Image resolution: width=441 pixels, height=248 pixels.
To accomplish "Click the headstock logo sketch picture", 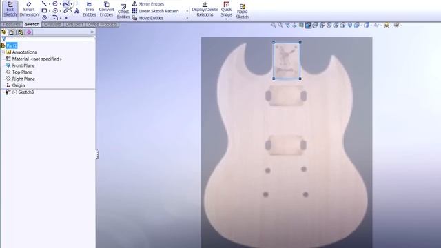I will pyautogui.click(x=287, y=61).
